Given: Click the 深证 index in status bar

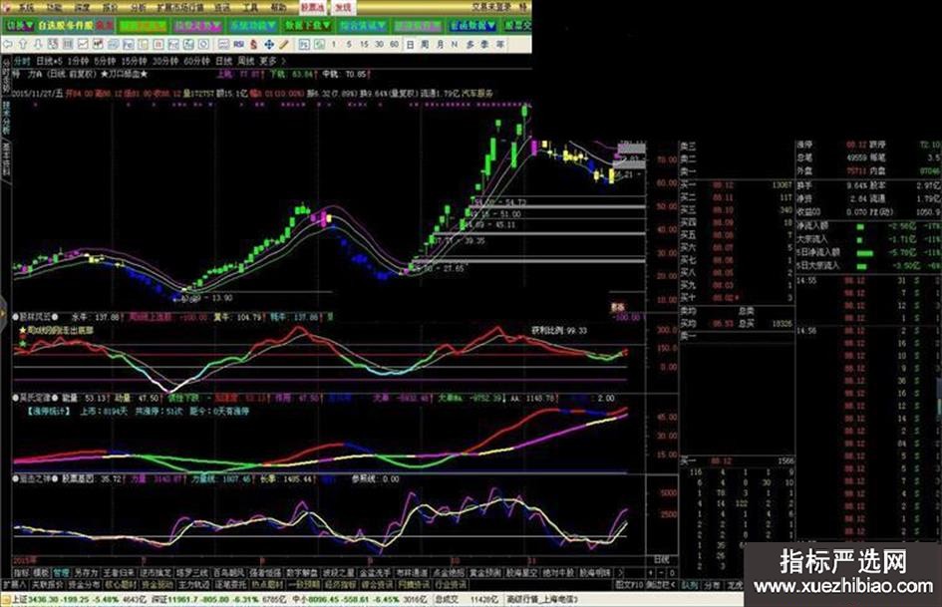Looking at the screenshot, I should [x=220, y=599].
